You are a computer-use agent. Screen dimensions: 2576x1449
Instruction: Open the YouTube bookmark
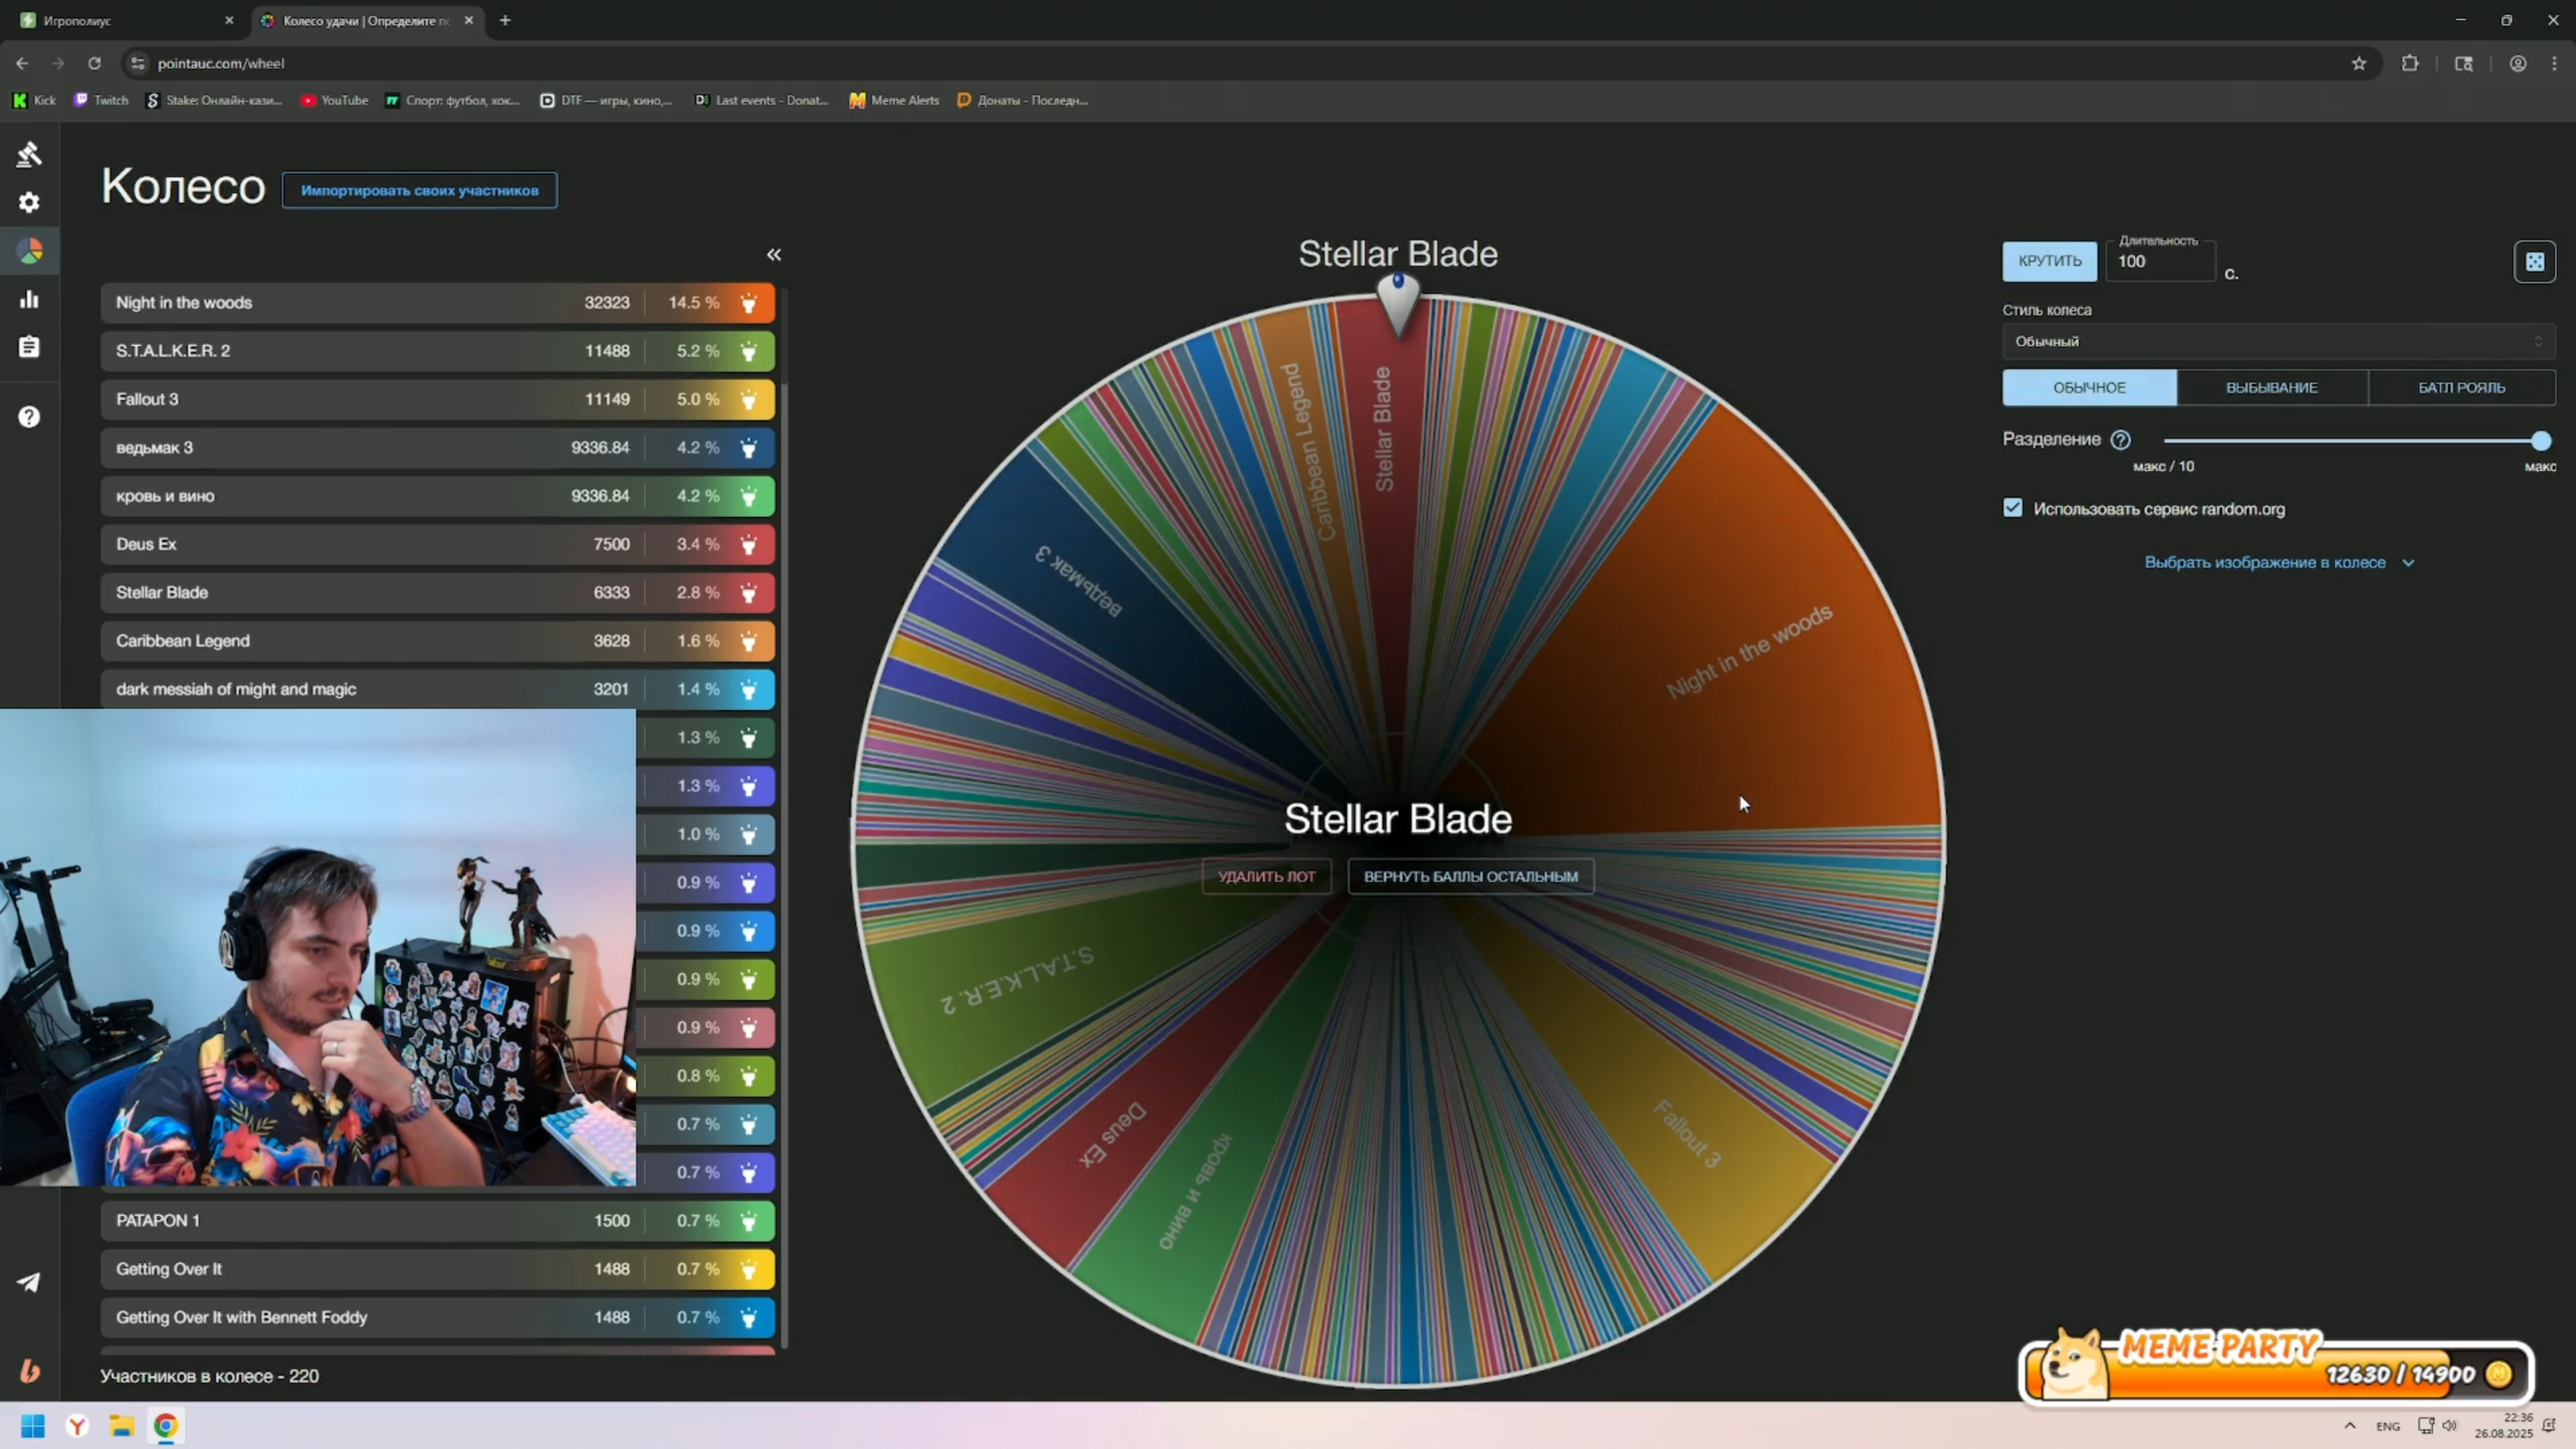pos(335,100)
